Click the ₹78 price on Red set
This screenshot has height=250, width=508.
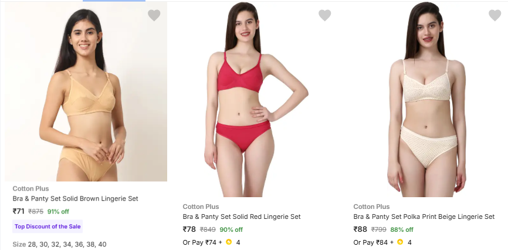pyautogui.click(x=189, y=229)
